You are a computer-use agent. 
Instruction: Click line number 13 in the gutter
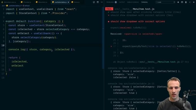3,58
